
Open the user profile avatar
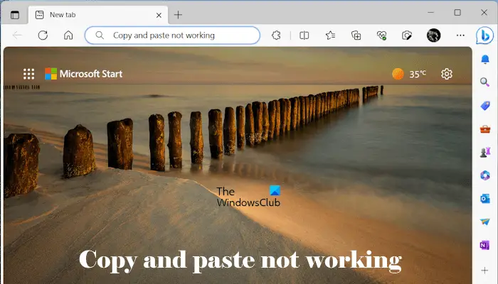tap(433, 35)
